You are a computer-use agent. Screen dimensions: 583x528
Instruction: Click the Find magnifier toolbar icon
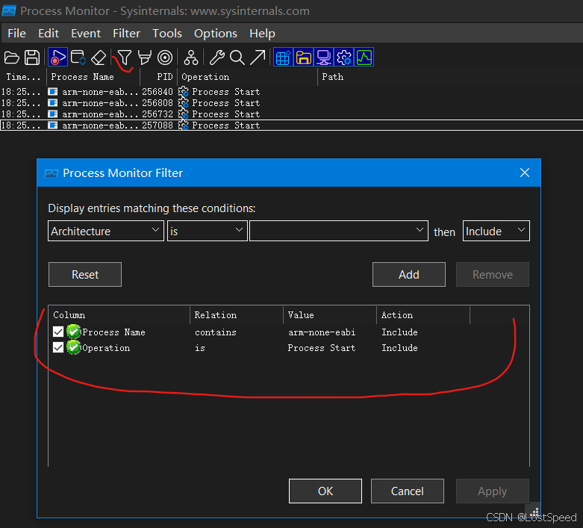coord(237,58)
